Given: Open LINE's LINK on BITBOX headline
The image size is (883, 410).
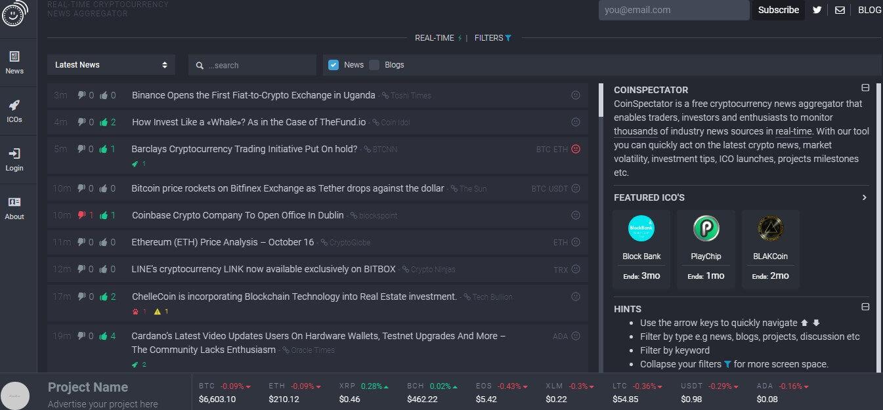Looking at the screenshot, I should pos(264,269).
